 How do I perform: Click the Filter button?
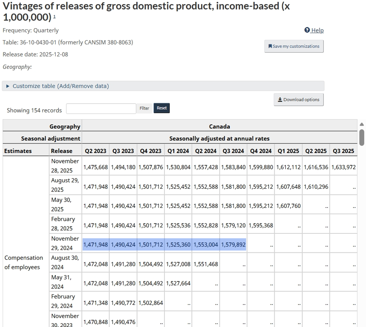click(x=144, y=108)
